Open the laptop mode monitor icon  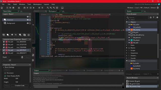click(x=62, y=8)
